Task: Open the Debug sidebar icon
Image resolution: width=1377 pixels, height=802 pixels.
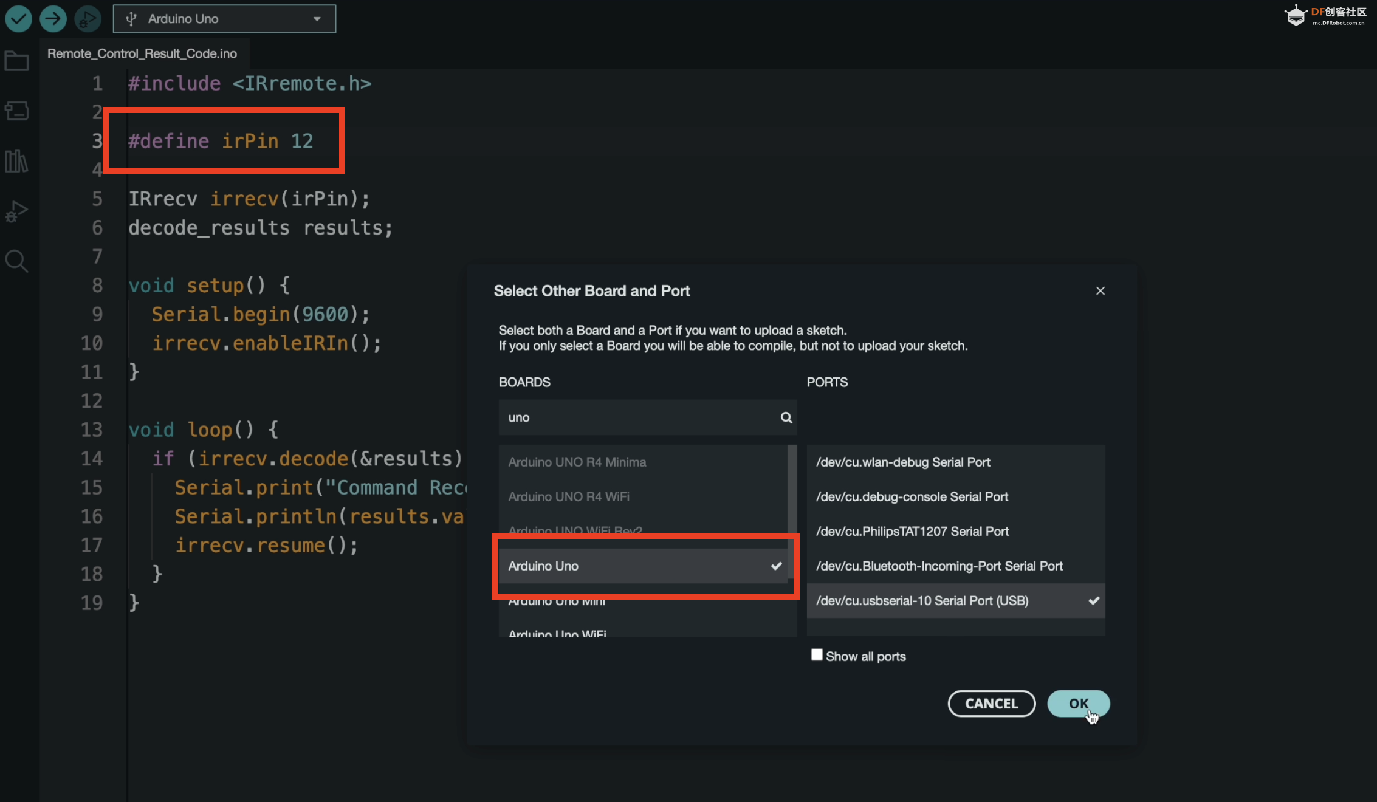Action: point(16,211)
